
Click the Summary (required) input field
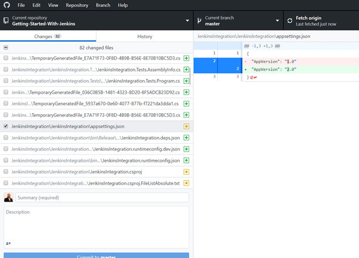tap(102, 198)
